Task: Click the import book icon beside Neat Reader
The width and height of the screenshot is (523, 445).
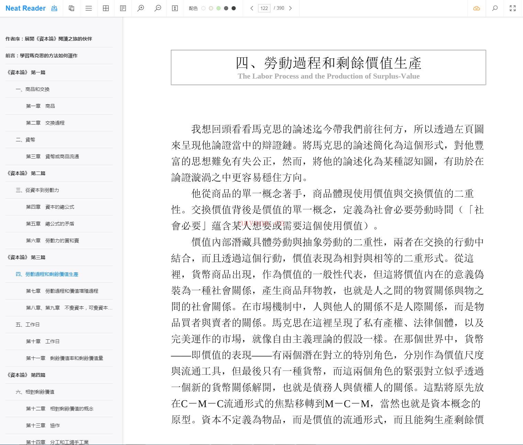Action: coord(54,8)
